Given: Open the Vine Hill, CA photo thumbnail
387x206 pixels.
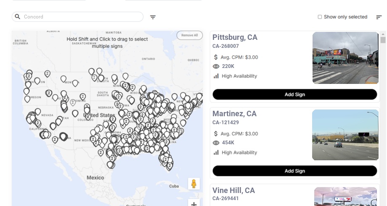Looking at the screenshot, I should [x=345, y=196].
